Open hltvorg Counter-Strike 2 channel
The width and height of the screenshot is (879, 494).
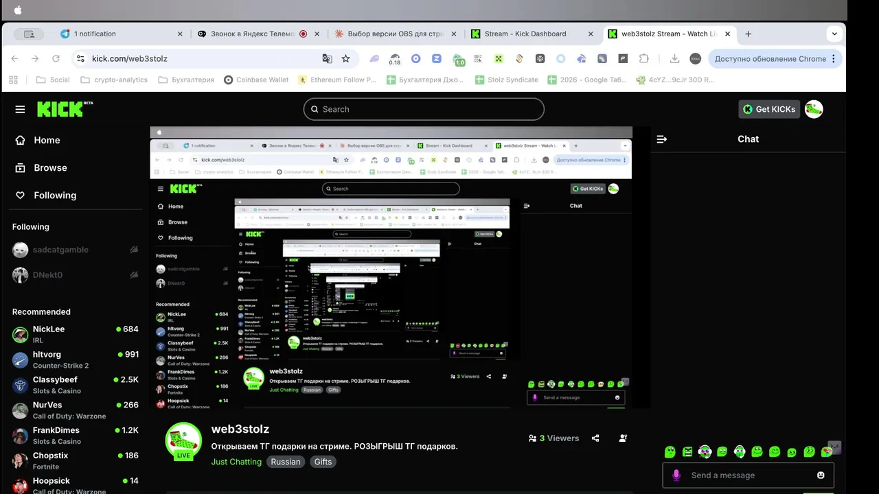[x=76, y=360]
